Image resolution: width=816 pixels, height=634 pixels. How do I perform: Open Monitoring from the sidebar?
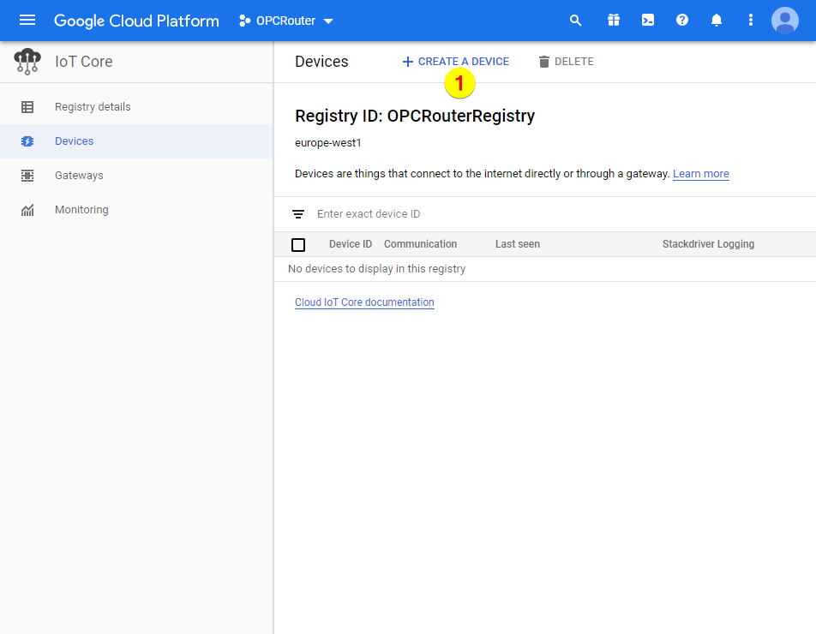(x=81, y=209)
